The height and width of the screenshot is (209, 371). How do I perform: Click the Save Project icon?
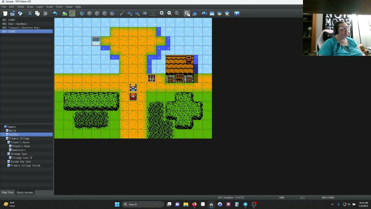(x=20, y=13)
